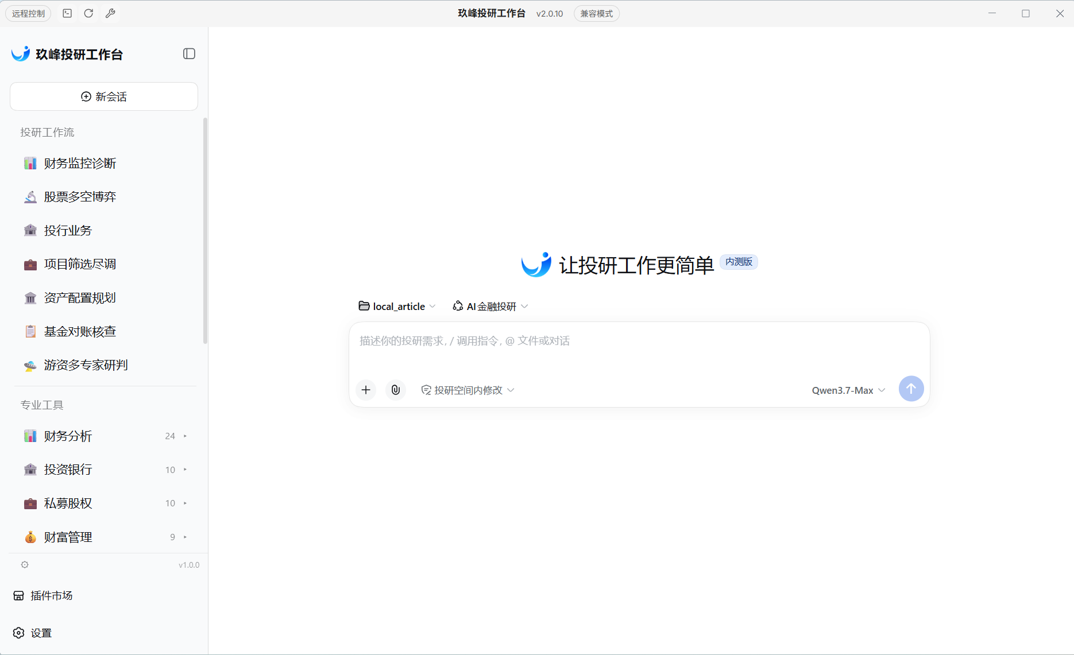1074x655 pixels.
Task: Click the sidebar vertical scrollbar
Action: coord(205,231)
